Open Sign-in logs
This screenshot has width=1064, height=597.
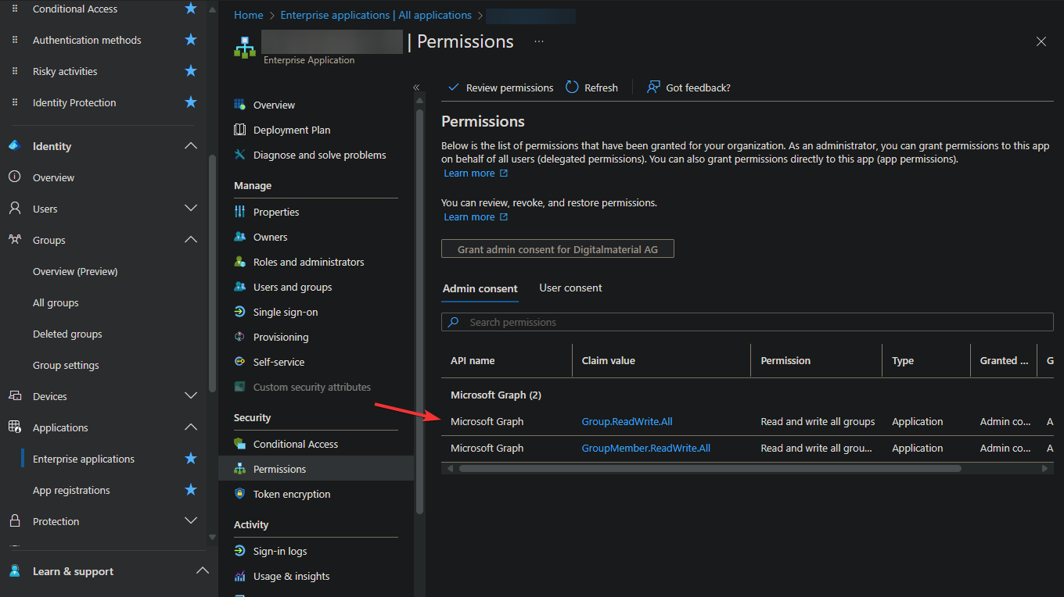point(282,551)
